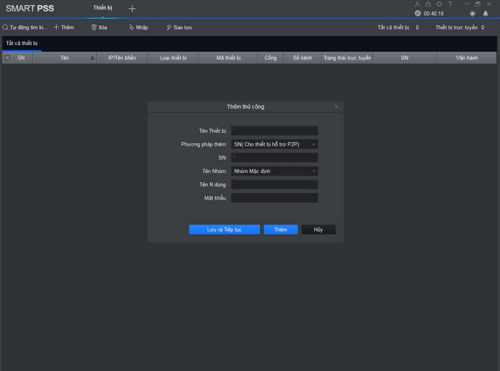Click the Nhập import toolbar button

tap(138, 28)
